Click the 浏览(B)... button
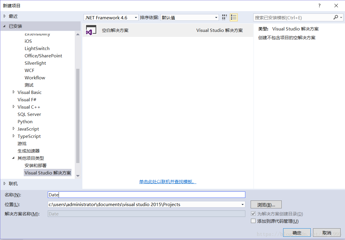Image resolution: width=345 pixels, height=240 pixels. click(266, 205)
